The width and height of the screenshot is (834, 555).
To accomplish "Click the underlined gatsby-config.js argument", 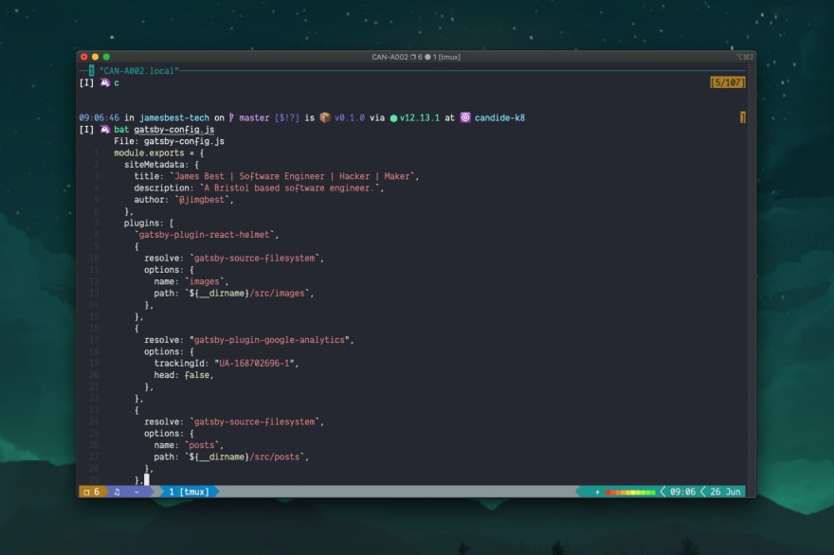I will [x=174, y=129].
